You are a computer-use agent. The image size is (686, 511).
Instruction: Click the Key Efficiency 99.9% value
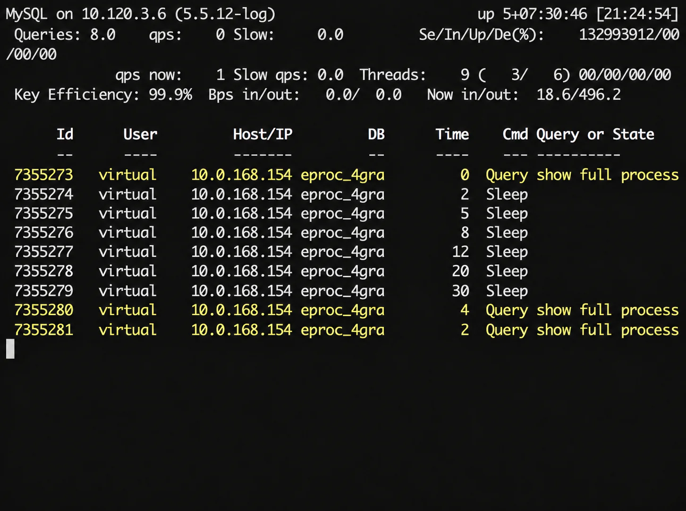click(170, 95)
